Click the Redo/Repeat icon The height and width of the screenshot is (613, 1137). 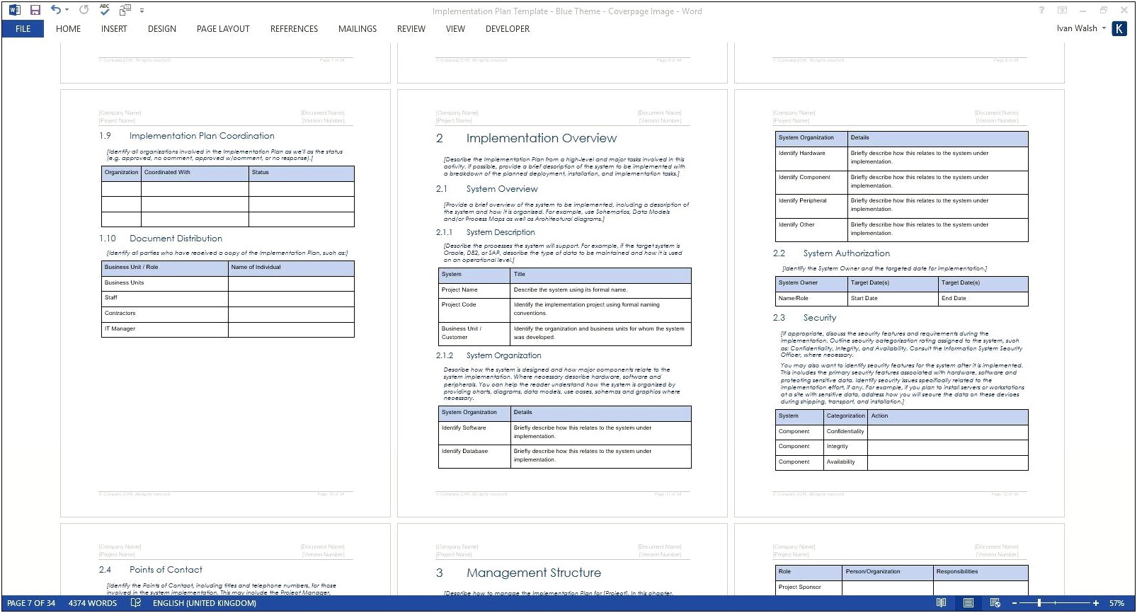(x=84, y=10)
